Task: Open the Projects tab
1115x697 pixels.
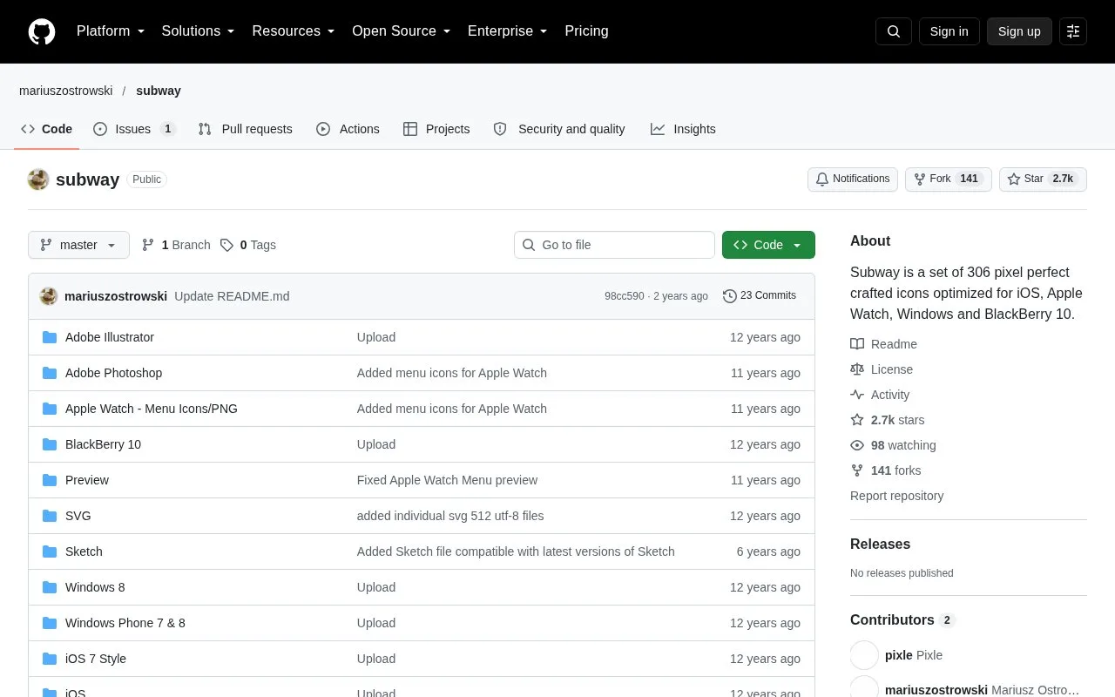Action: coord(436,129)
